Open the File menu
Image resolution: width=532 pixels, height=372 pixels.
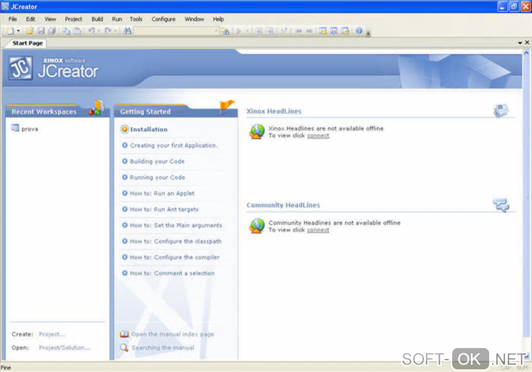coord(13,19)
